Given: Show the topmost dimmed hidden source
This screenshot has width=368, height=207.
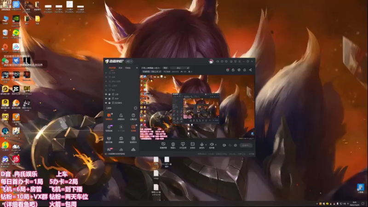Looking at the screenshot, I should point(106,73).
